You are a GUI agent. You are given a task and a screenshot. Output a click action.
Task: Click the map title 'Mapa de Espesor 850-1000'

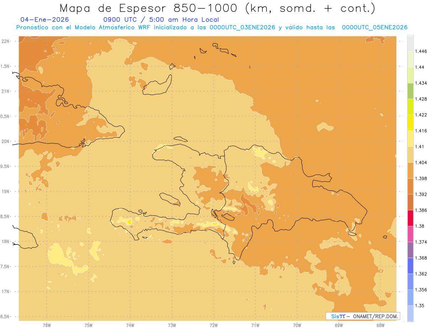coord(149,8)
